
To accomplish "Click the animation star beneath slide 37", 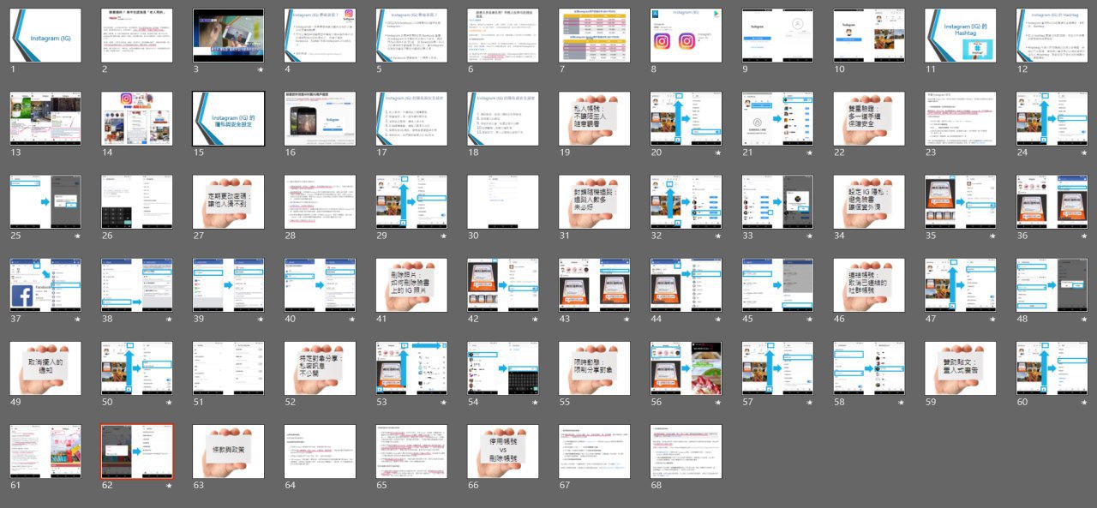I will [77, 320].
